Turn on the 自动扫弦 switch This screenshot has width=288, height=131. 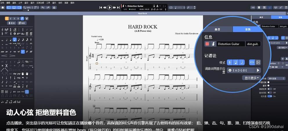coord(269,92)
